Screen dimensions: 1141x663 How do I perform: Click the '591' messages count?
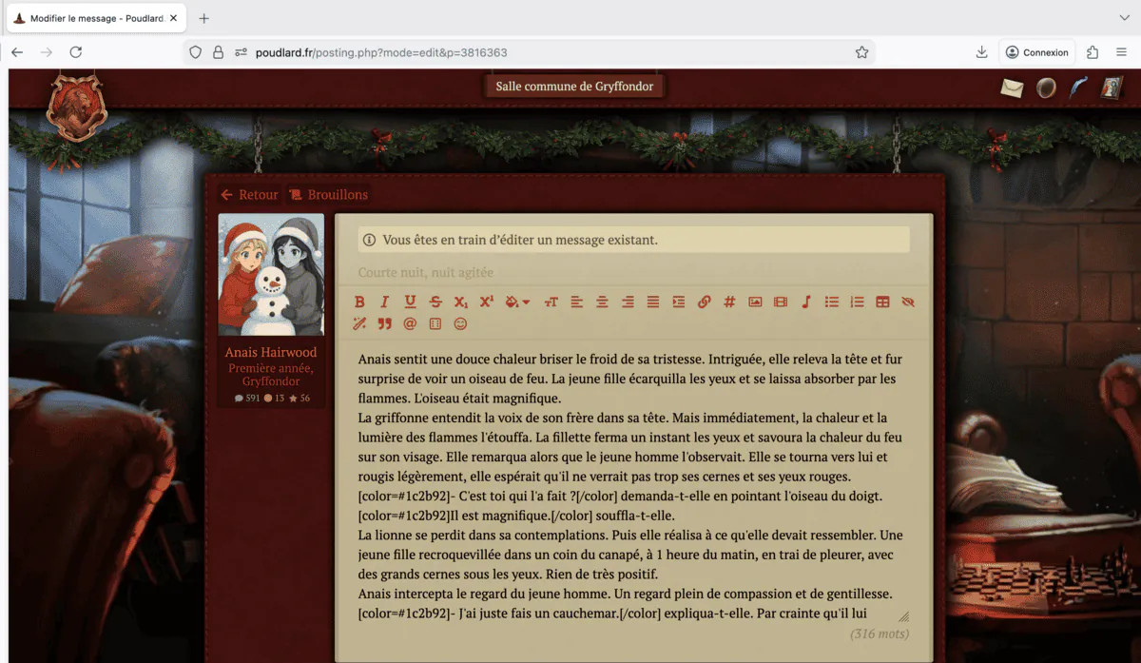click(246, 398)
